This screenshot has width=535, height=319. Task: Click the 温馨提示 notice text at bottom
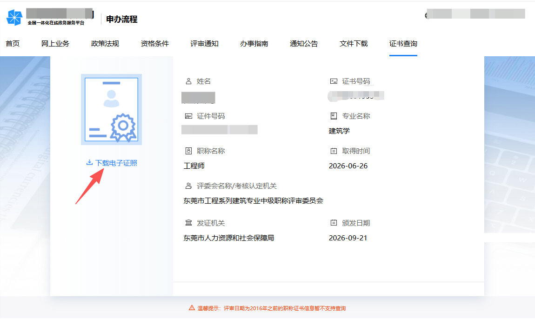(272, 308)
